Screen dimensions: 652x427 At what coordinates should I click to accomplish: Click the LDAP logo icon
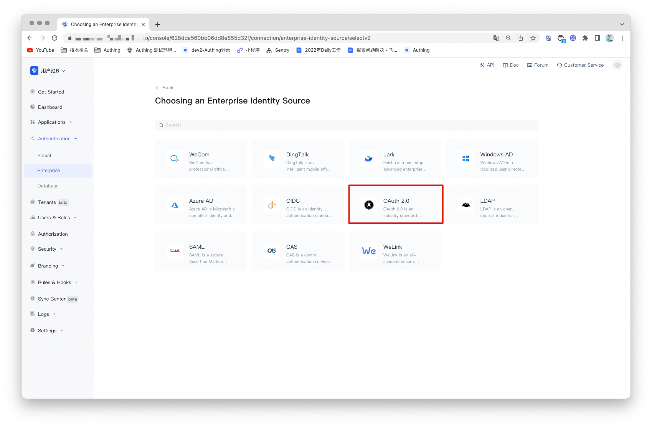[x=466, y=205]
